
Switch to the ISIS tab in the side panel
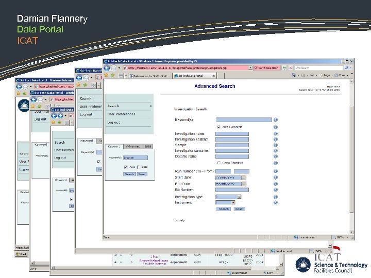pyautogui.click(x=148, y=147)
